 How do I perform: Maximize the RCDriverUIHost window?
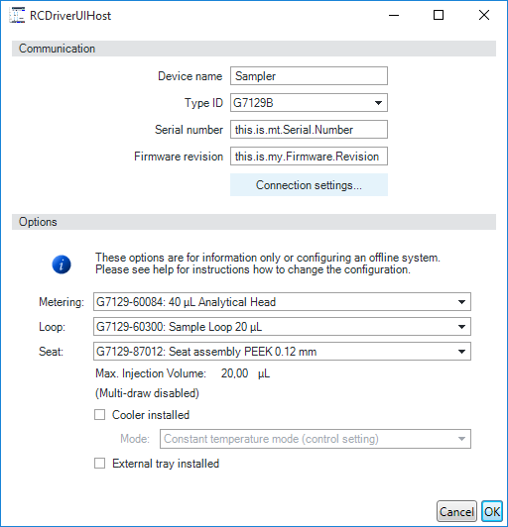(439, 15)
